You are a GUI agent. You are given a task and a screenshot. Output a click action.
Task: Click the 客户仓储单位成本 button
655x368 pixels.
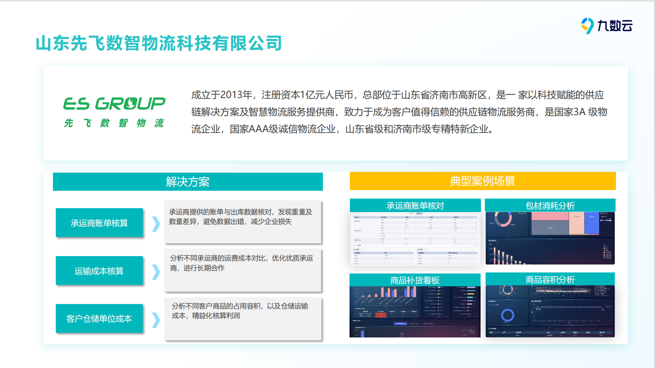tap(99, 319)
